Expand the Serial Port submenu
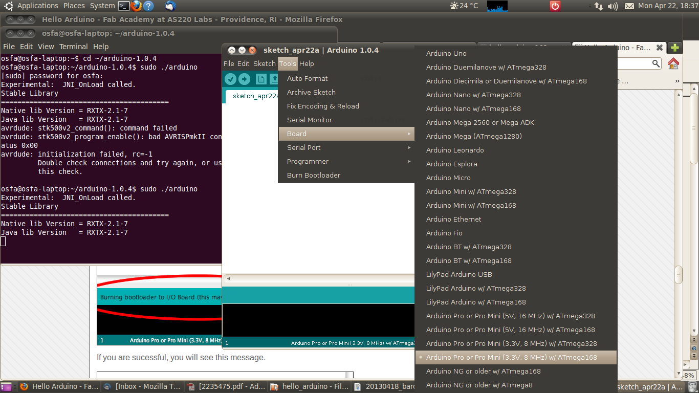The height and width of the screenshot is (393, 699). (x=346, y=147)
